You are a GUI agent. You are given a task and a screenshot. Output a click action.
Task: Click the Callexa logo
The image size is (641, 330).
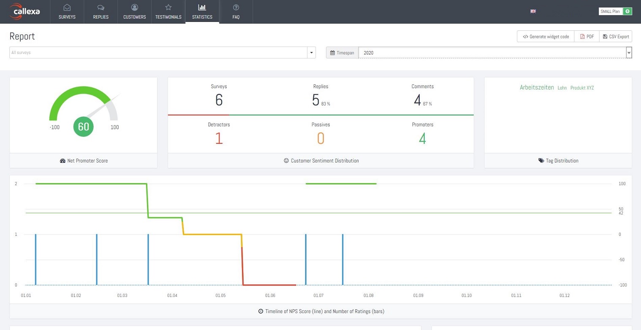point(25,11)
